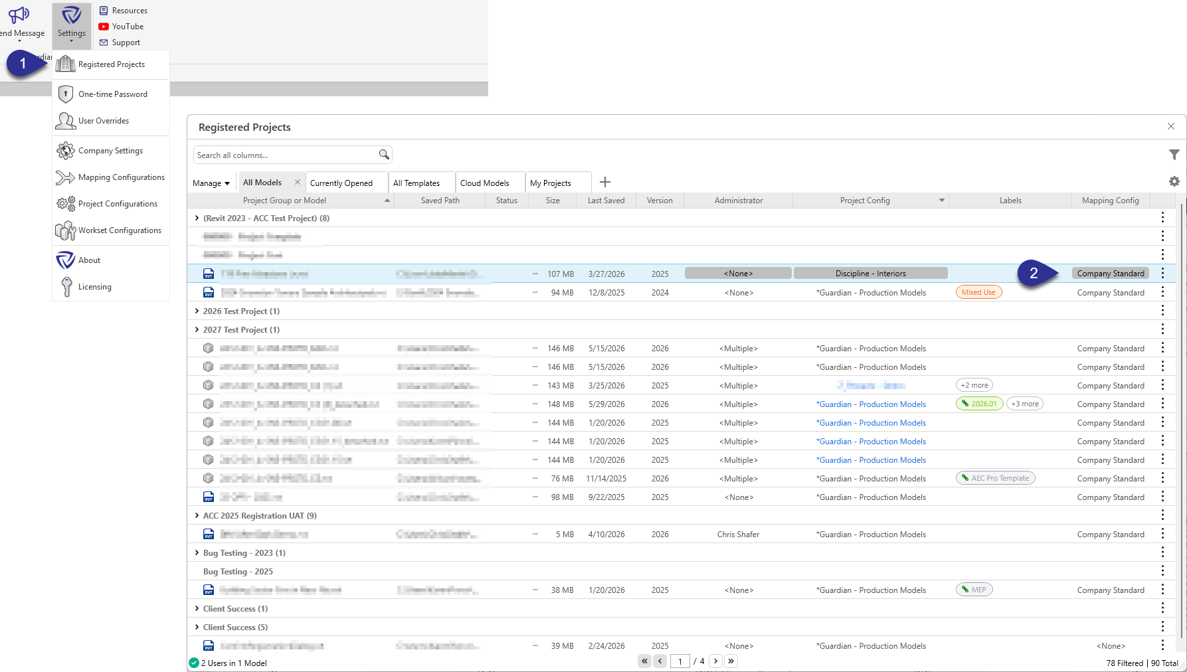Viewport: 1187px width, 672px height.
Task: Expand the Client Success (5) group
Action: [197, 627]
